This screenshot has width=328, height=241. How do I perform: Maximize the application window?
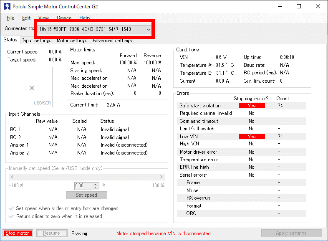tap(299, 7)
